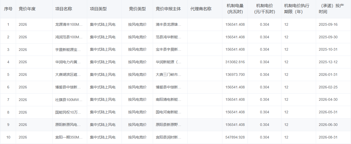The height and width of the screenshot is (144, 351).
Task: Click 2026 year in the 原阳新原风电 row
Action: (23, 125)
